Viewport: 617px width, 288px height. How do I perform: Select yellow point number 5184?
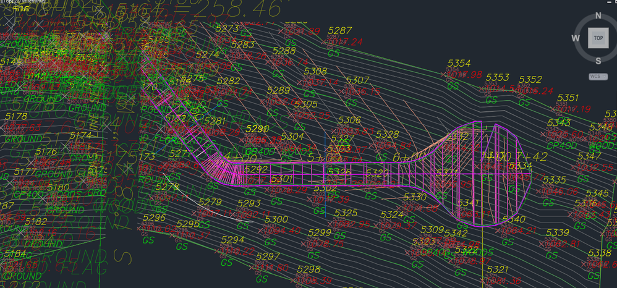pyautogui.click(x=15, y=253)
